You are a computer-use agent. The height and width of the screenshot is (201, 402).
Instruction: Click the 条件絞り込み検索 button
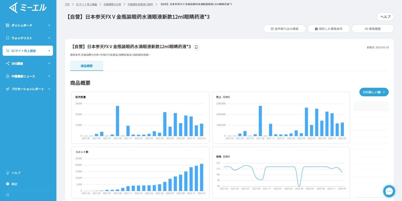284,29
